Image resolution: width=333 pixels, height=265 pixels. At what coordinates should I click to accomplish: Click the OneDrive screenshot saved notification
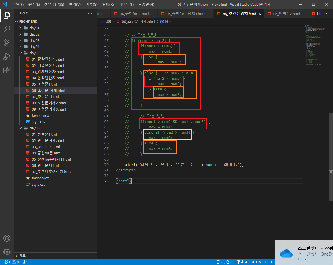click(304, 252)
